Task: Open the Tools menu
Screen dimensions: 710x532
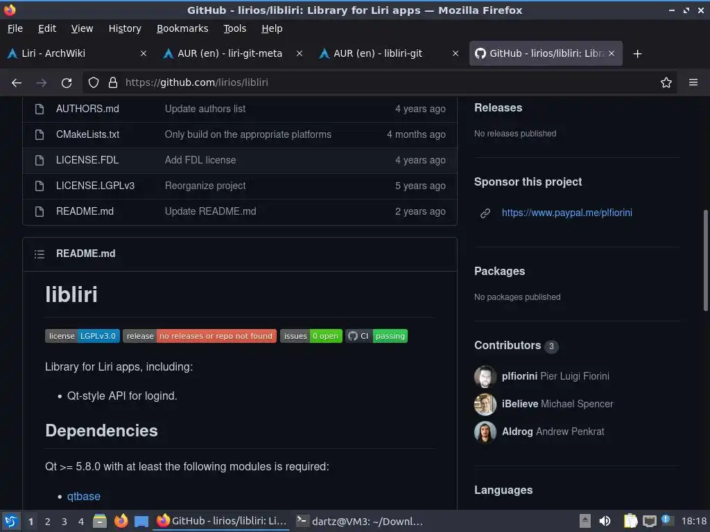Action: pyautogui.click(x=234, y=28)
